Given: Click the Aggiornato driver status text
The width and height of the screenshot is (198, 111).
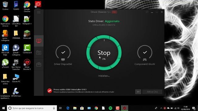Looking at the screenshot, I should (x=112, y=21).
